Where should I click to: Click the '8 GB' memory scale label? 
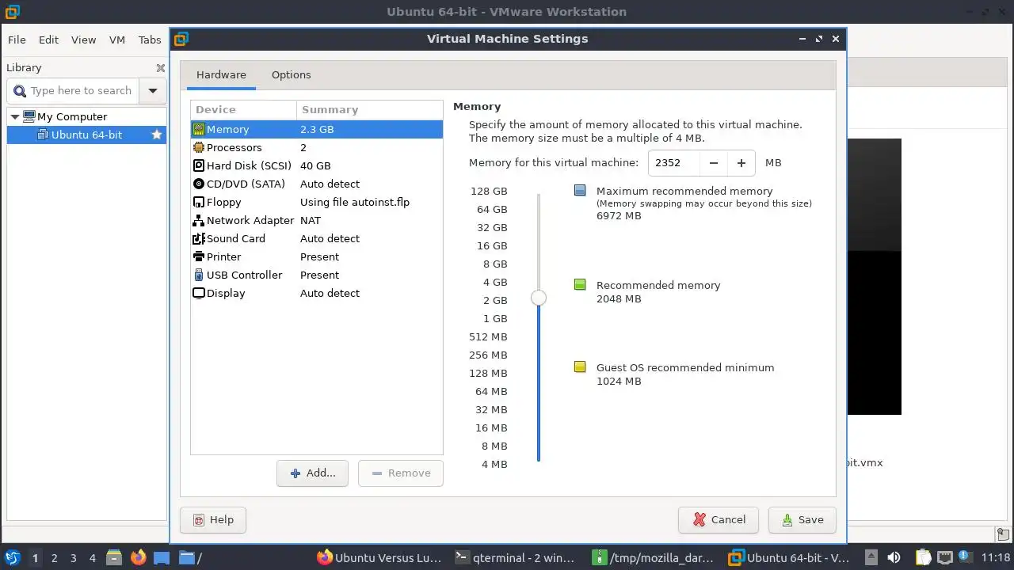pos(495,264)
